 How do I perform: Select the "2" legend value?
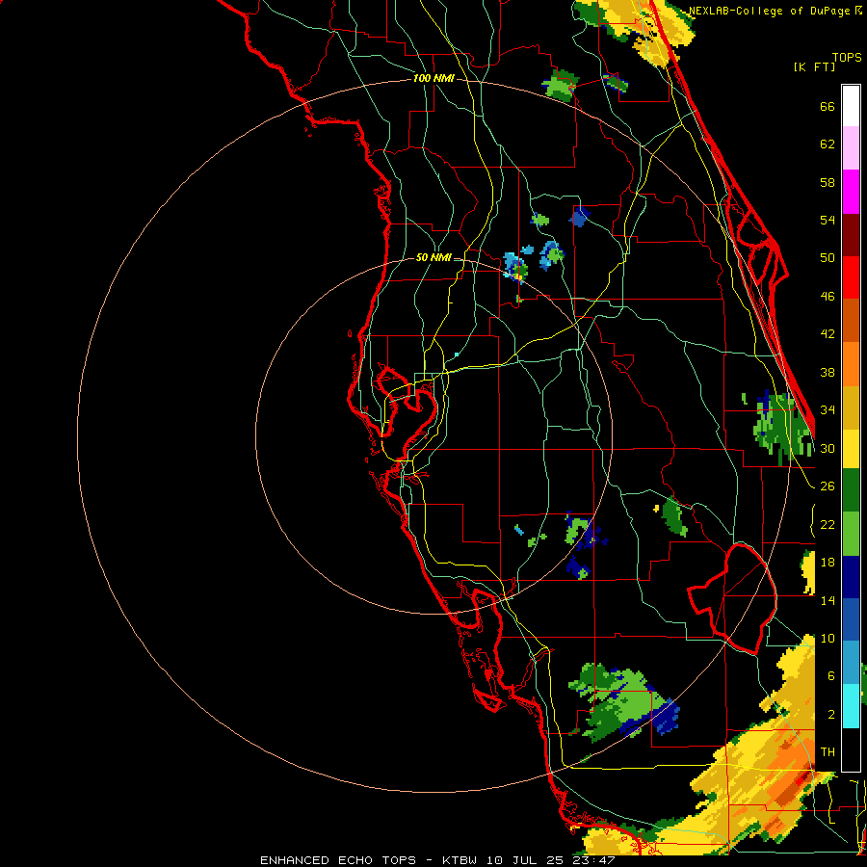point(830,714)
